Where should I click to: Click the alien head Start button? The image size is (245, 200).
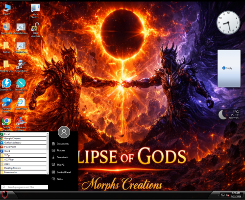coord(5,195)
